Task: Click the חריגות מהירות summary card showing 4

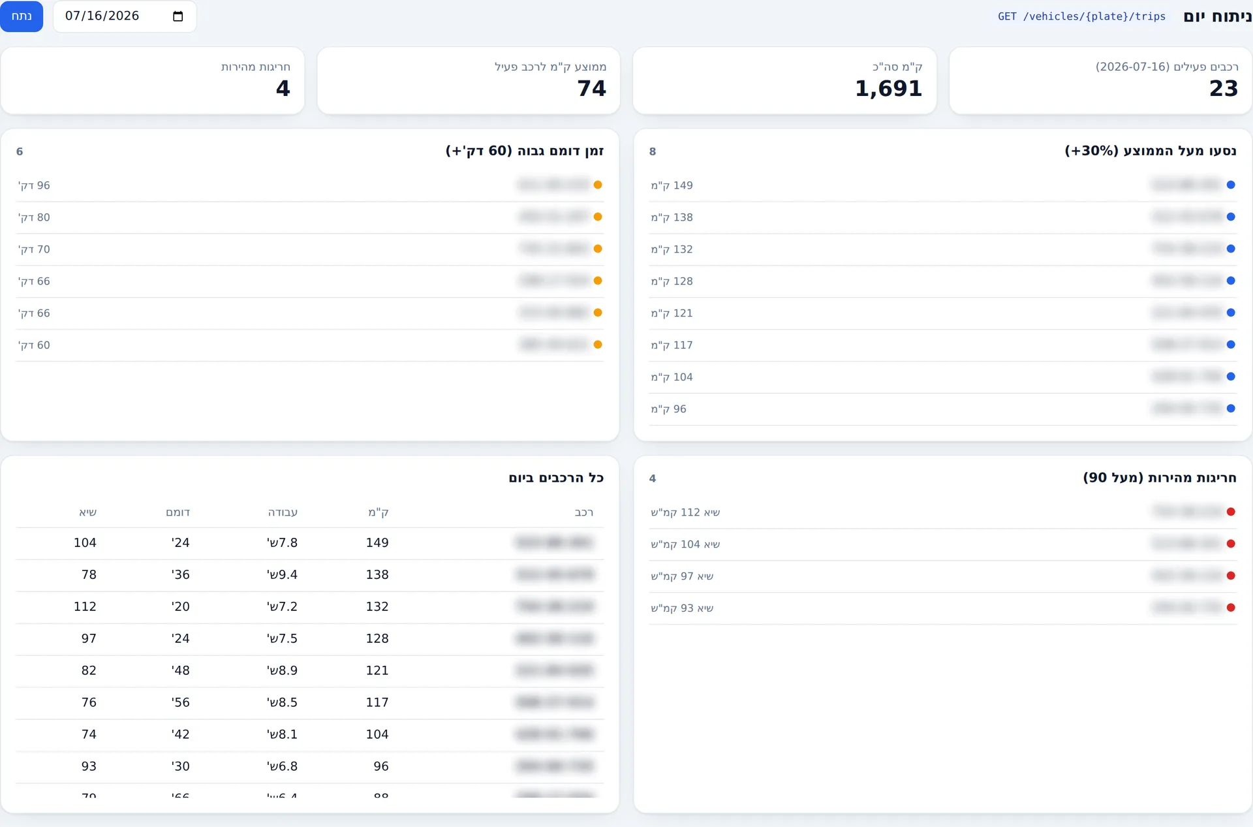Action: pos(153,80)
